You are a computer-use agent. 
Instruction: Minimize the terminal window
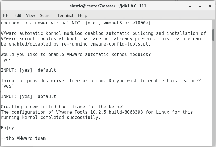pos(191,6)
